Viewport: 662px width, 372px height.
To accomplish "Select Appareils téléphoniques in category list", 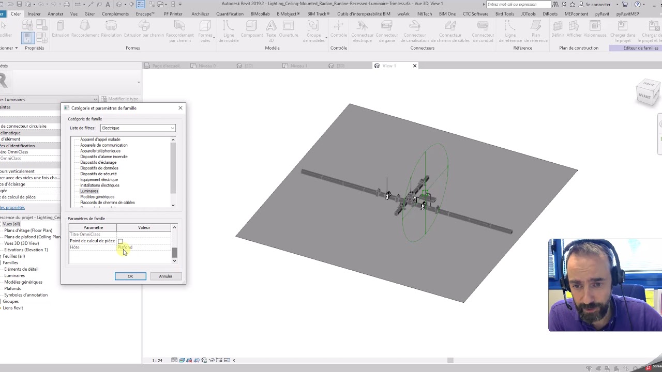I will (100, 151).
